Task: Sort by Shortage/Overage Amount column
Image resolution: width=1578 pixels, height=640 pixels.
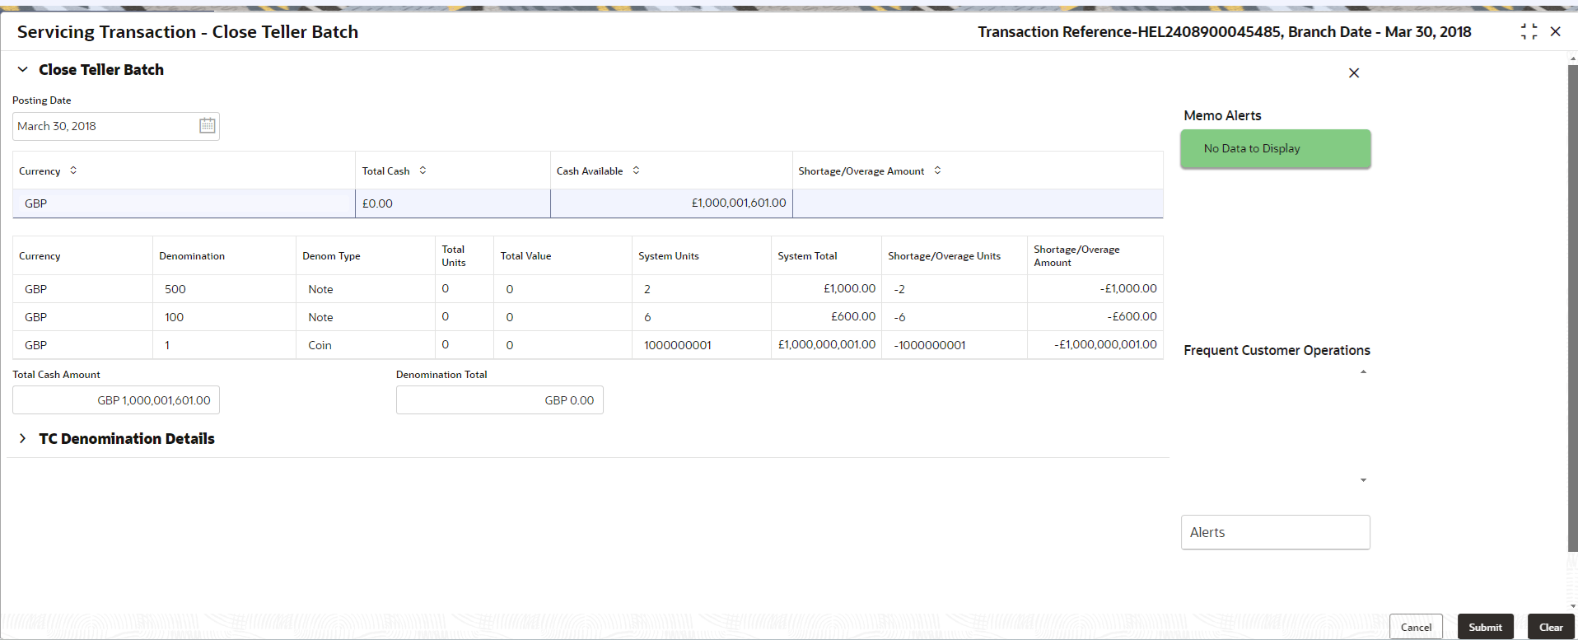Action: [937, 171]
